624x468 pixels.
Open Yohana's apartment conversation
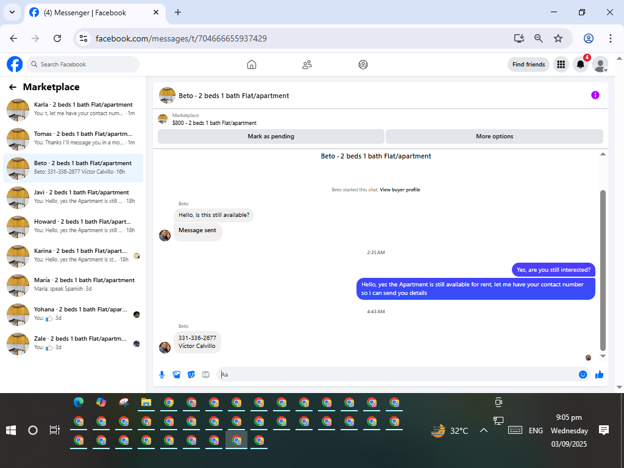(73, 314)
